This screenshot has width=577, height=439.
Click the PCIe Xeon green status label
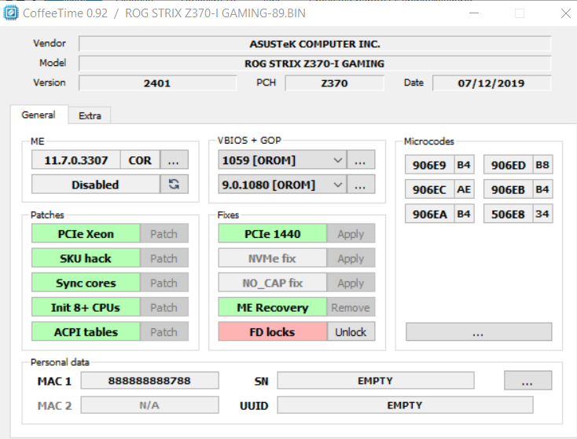pyautogui.click(x=86, y=233)
